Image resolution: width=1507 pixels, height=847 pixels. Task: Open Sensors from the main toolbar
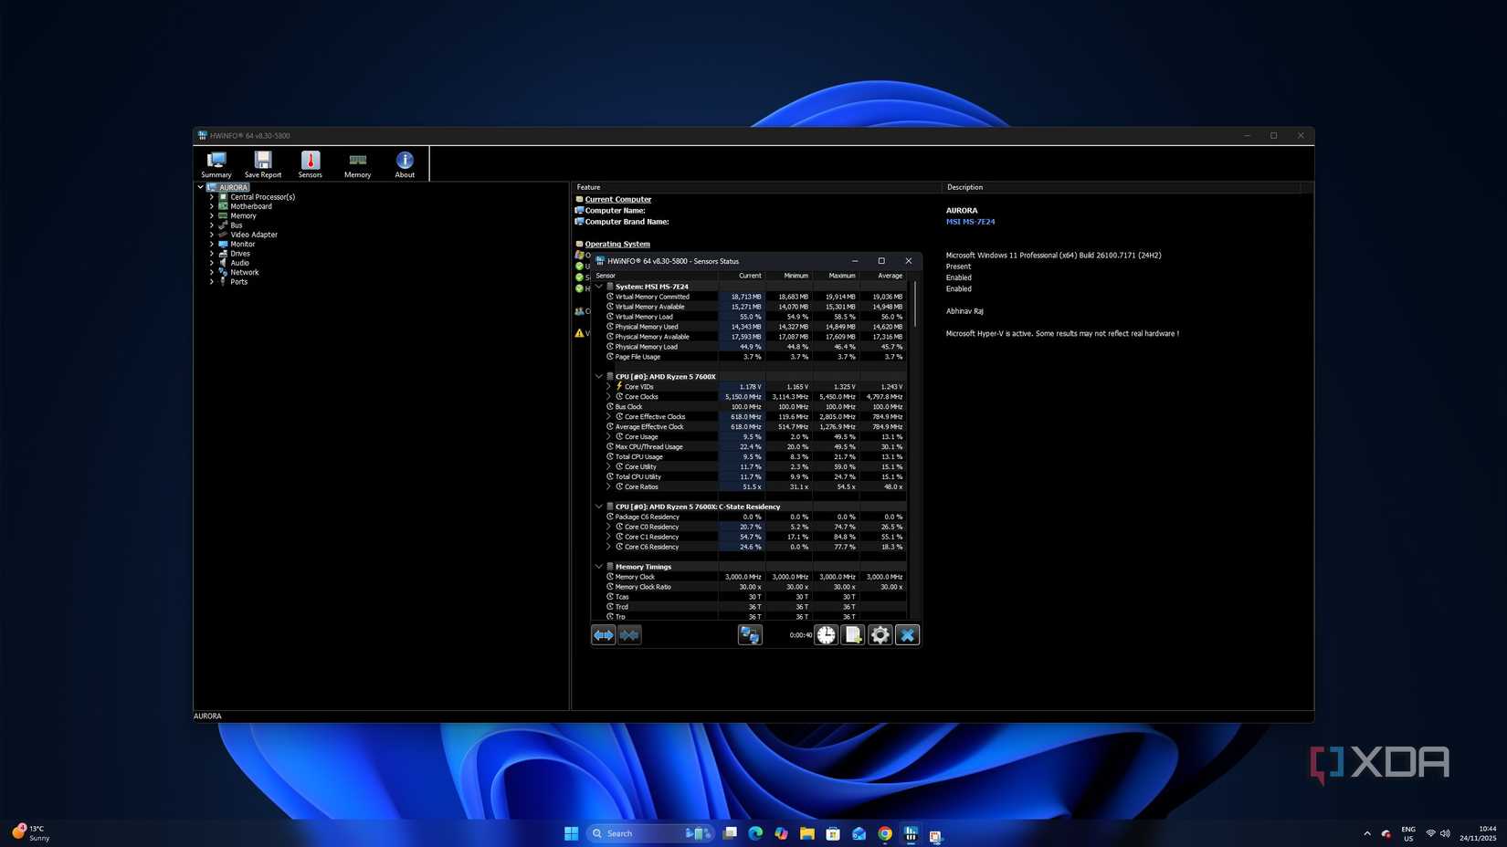point(311,164)
